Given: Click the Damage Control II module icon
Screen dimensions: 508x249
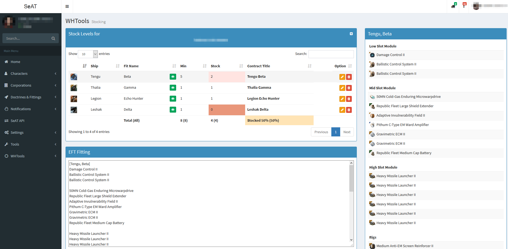Looking at the screenshot, I should [372, 55].
